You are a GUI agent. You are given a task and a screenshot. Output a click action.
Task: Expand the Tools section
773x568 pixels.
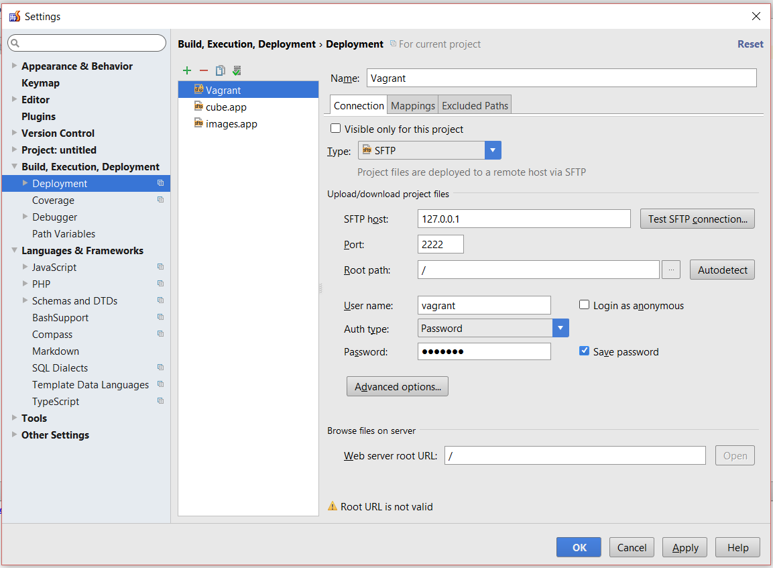[14, 418]
